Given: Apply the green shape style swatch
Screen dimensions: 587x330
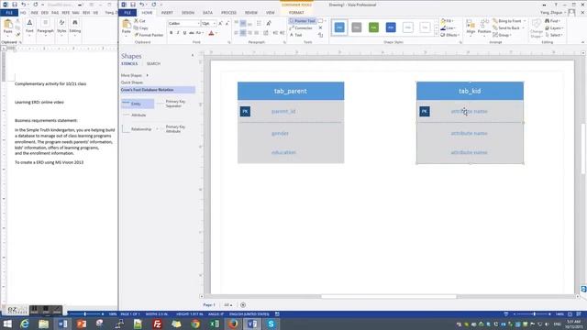Looking at the screenshot, I should click(373, 27).
